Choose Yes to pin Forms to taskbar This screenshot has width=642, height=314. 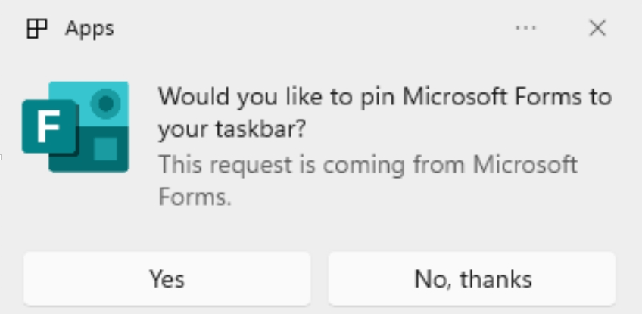(167, 278)
